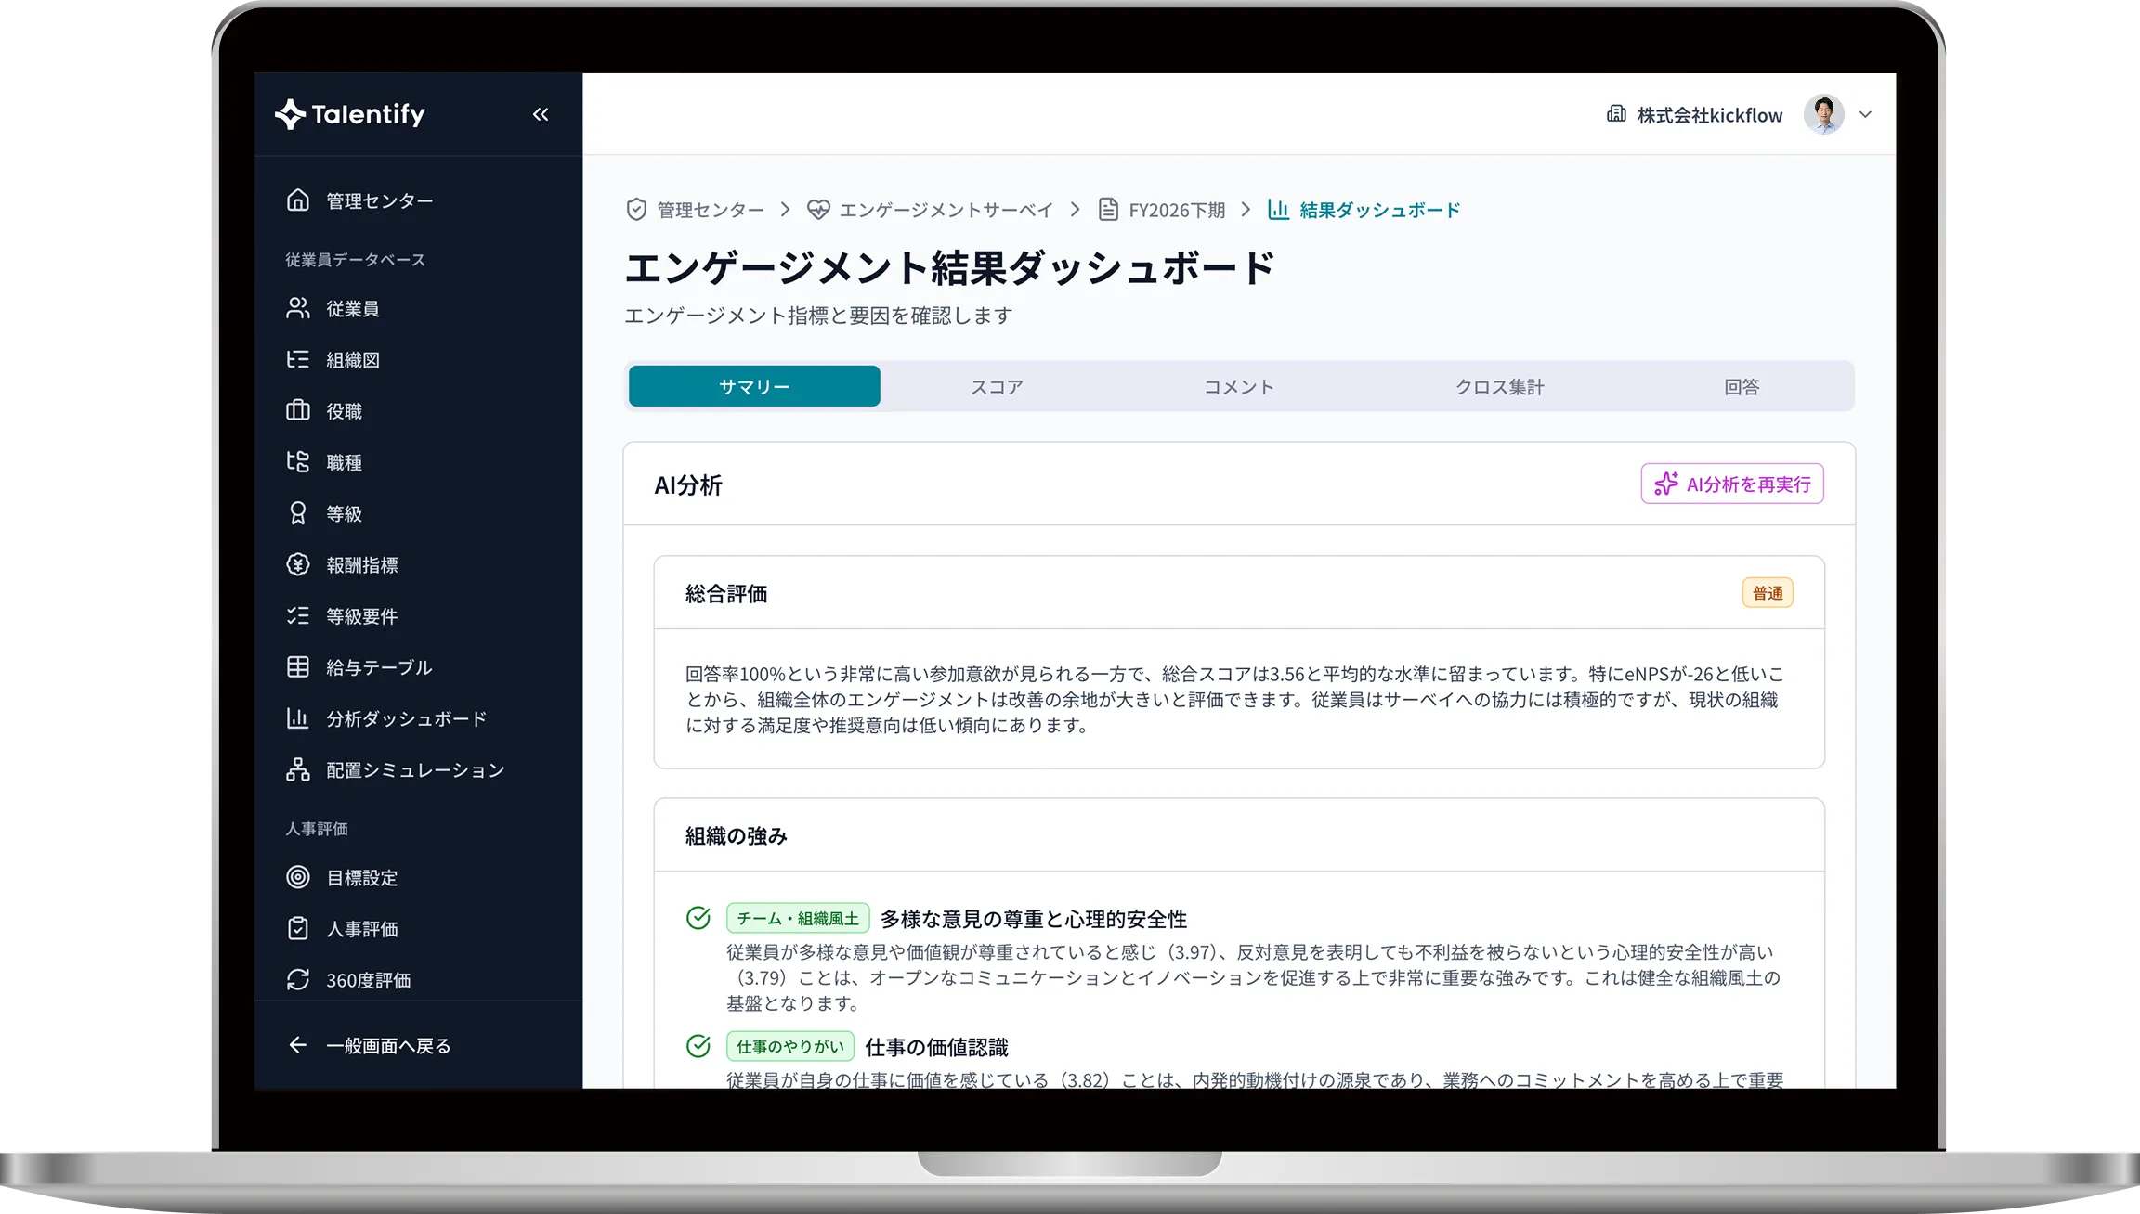Click the 多様な意見の尊重と心理的安全性 title

pos(1034,919)
